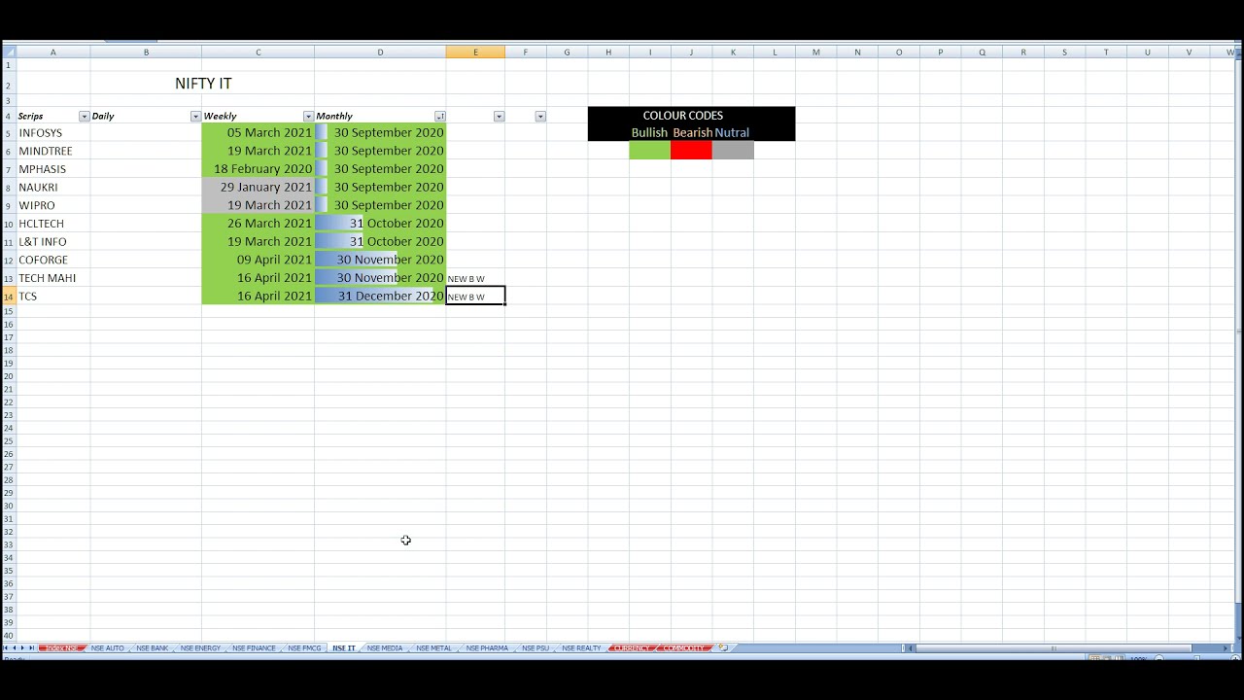Open the NSE MEDIA sheet tab
Image resolution: width=1244 pixels, height=700 pixels.
pos(385,648)
